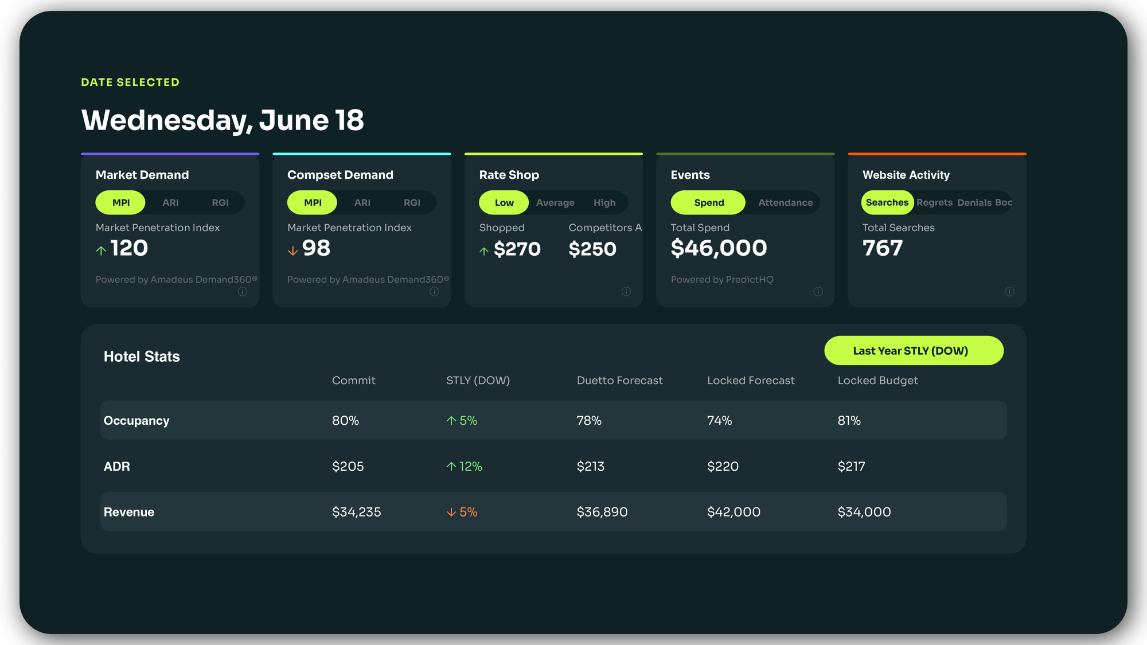Click the Competitors price $250
The width and height of the screenshot is (1147, 645).
592,249
